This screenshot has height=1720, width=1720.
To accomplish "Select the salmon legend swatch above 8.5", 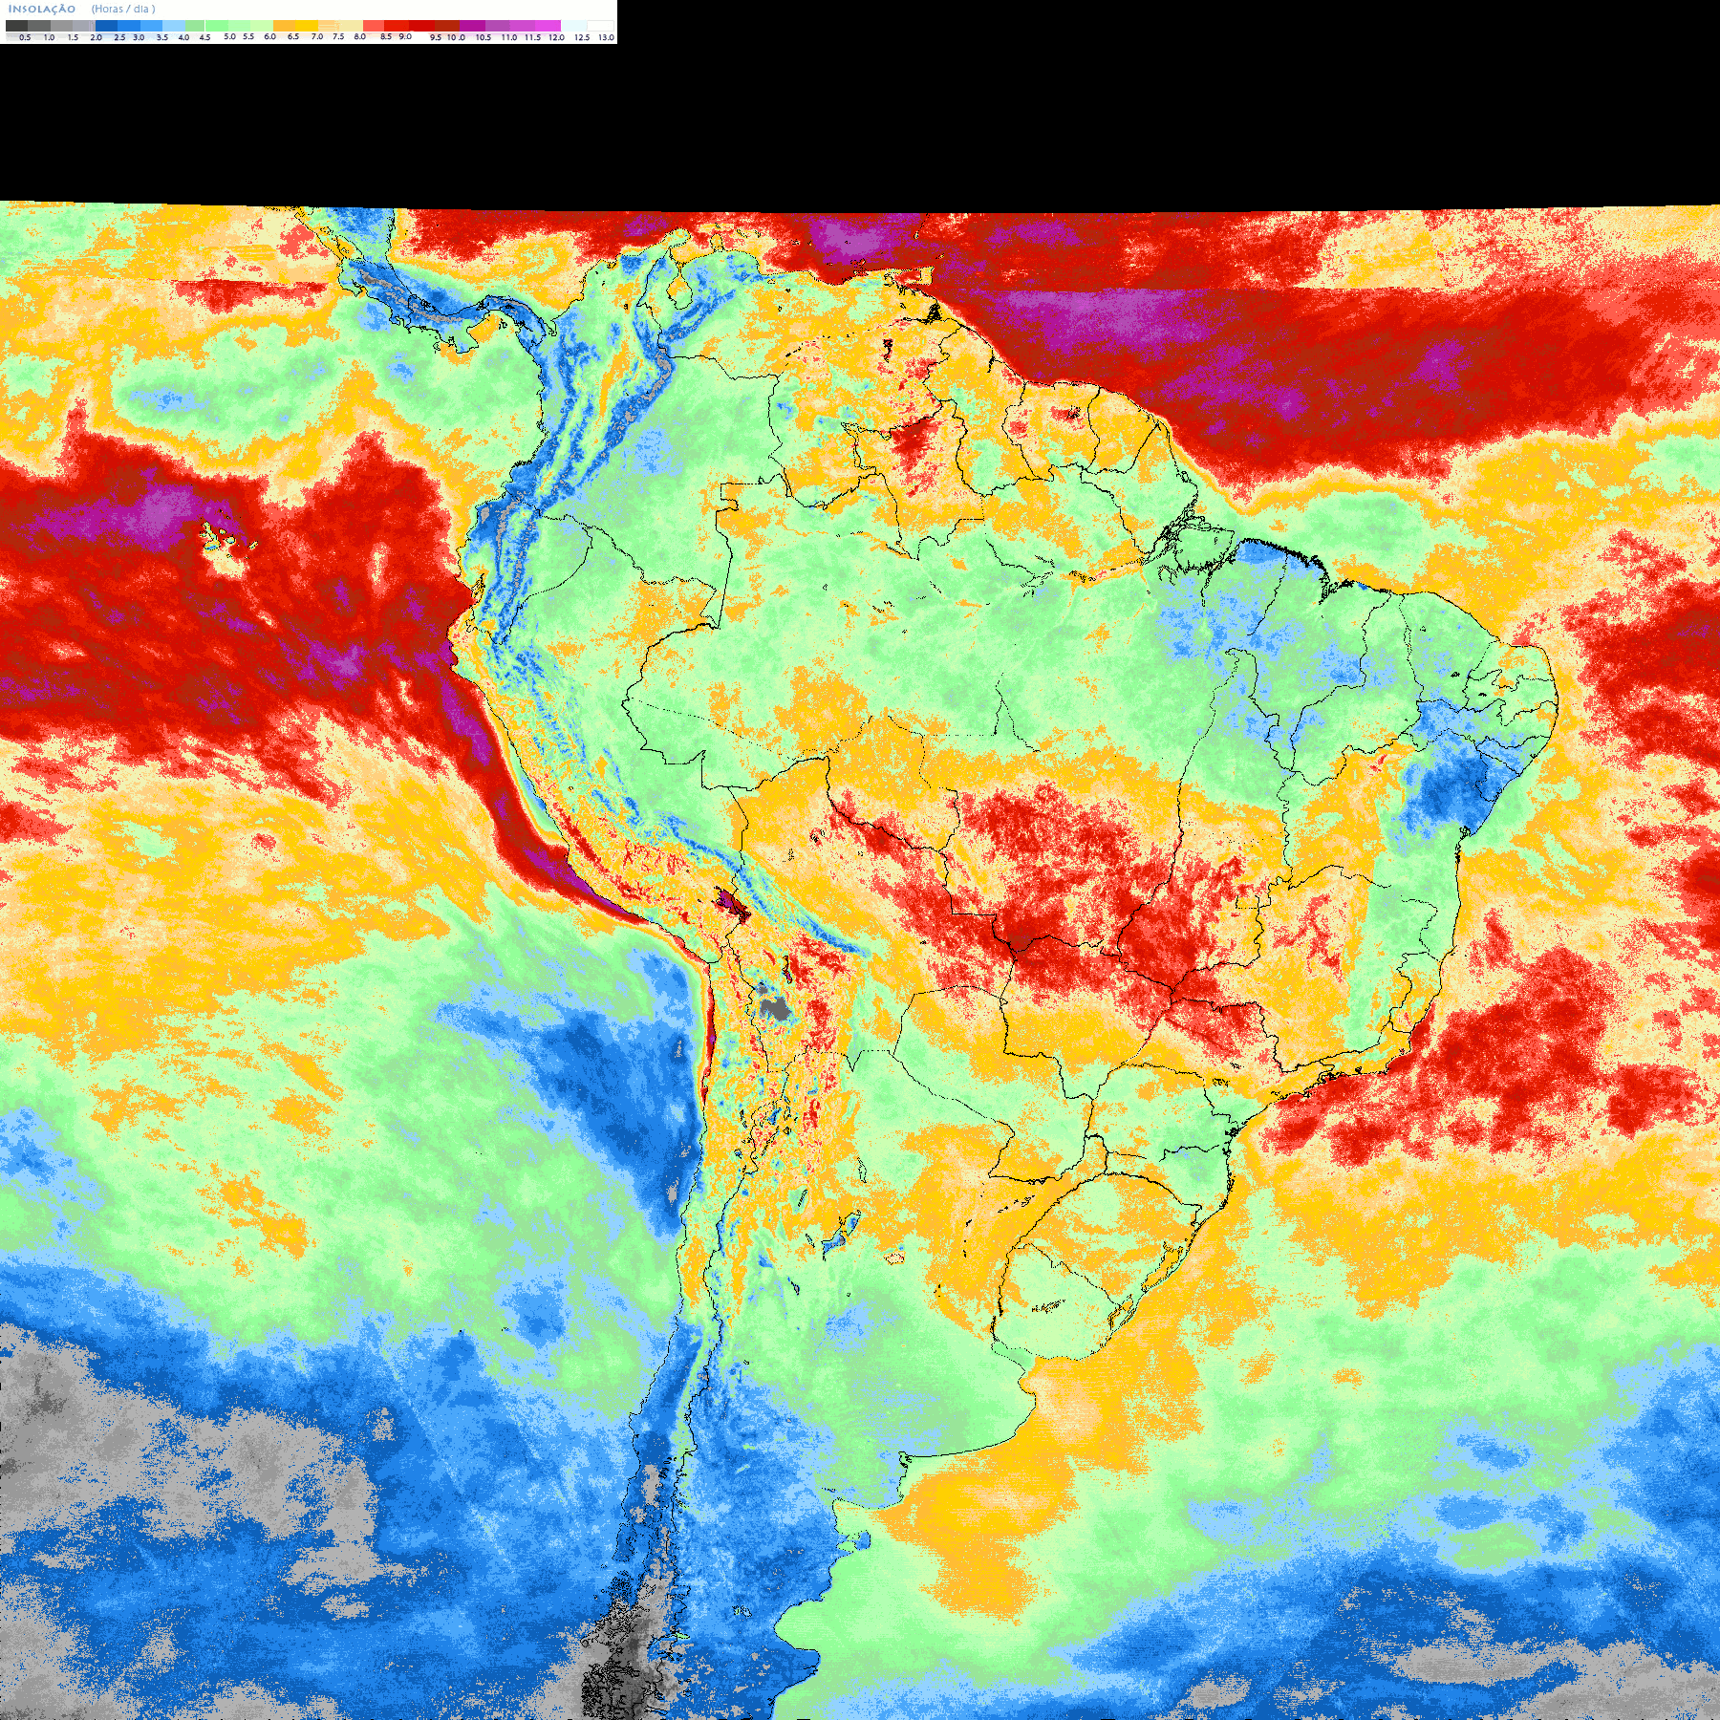I will tap(374, 26).
